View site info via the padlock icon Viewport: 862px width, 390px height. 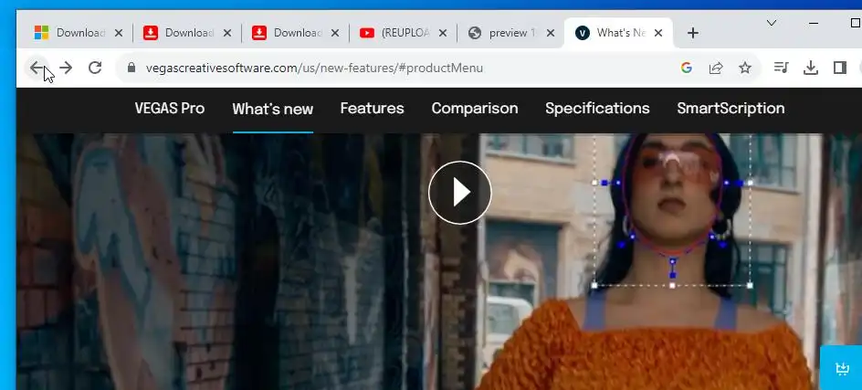131,68
